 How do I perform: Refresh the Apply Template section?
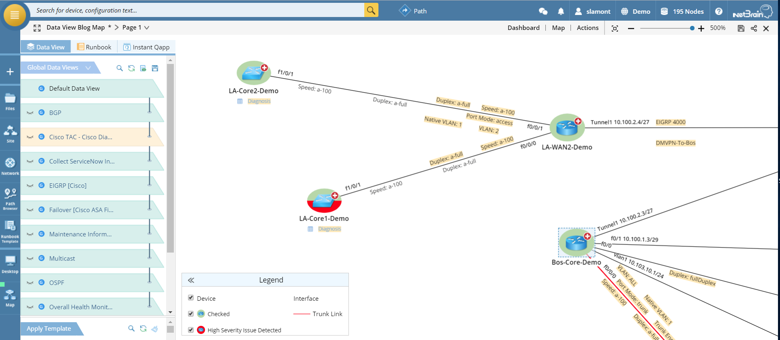143,328
